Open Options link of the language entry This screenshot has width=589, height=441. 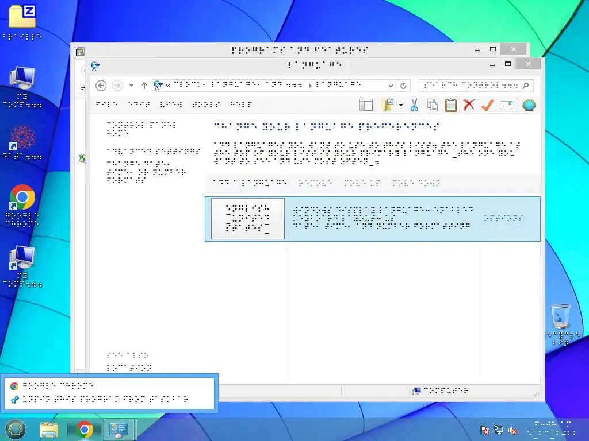[504, 218]
